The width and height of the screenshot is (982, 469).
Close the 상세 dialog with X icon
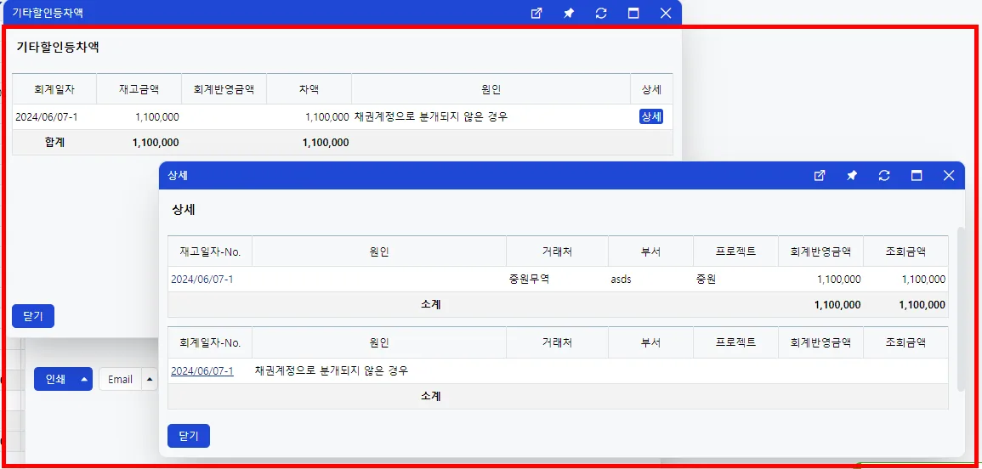point(949,176)
